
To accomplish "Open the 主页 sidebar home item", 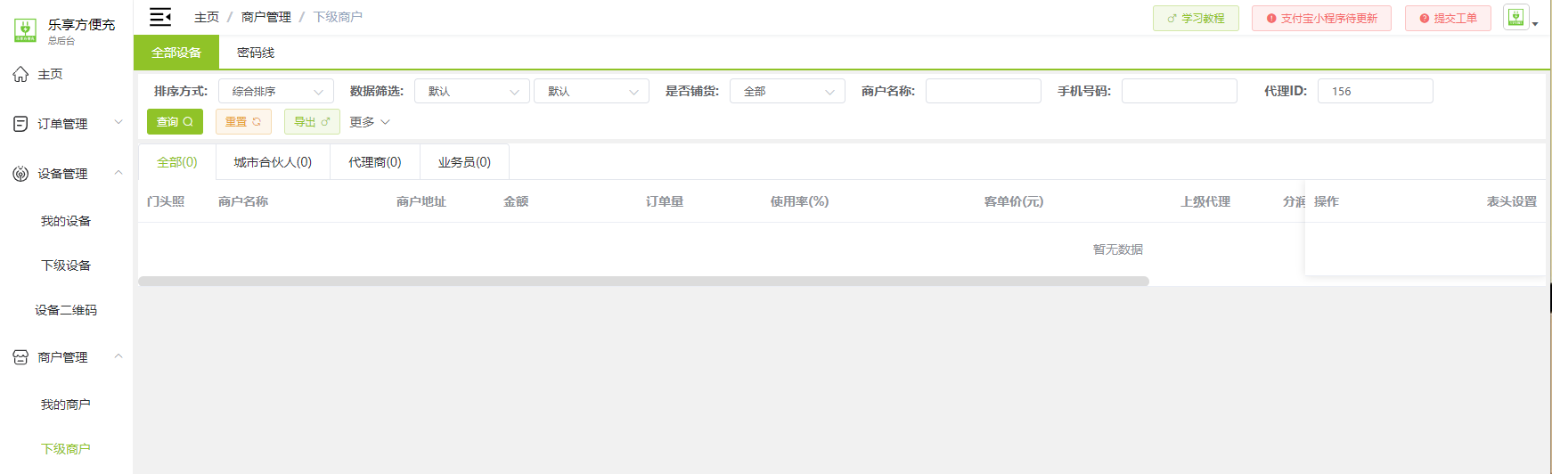I will coord(50,74).
